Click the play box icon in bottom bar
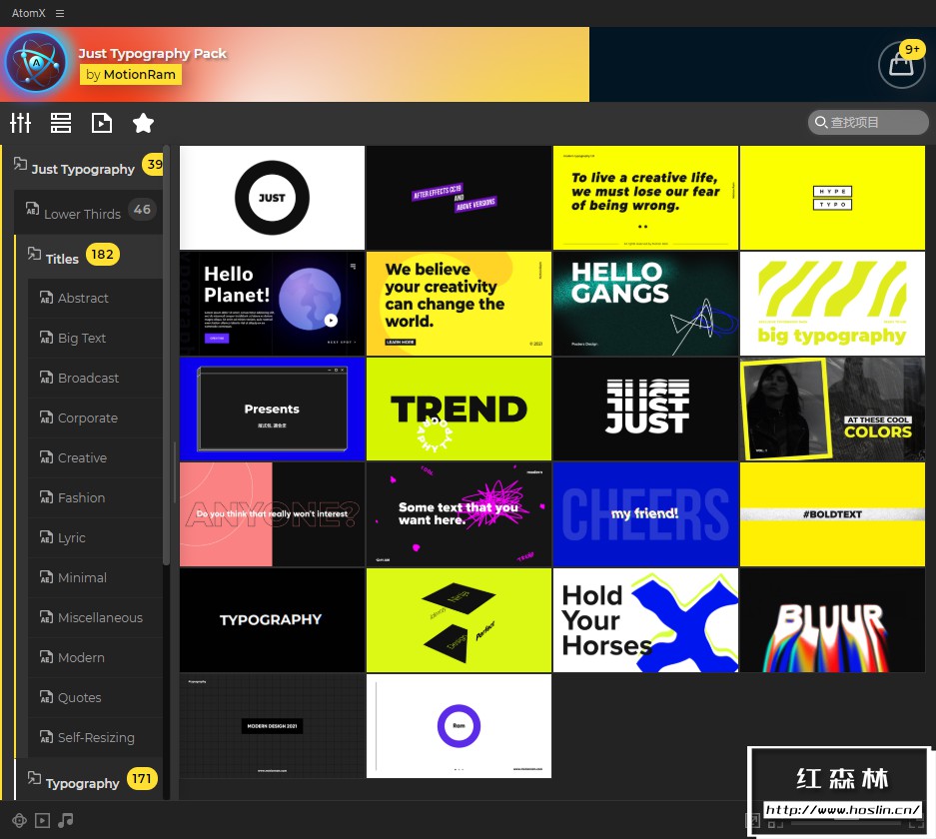 (x=42, y=820)
